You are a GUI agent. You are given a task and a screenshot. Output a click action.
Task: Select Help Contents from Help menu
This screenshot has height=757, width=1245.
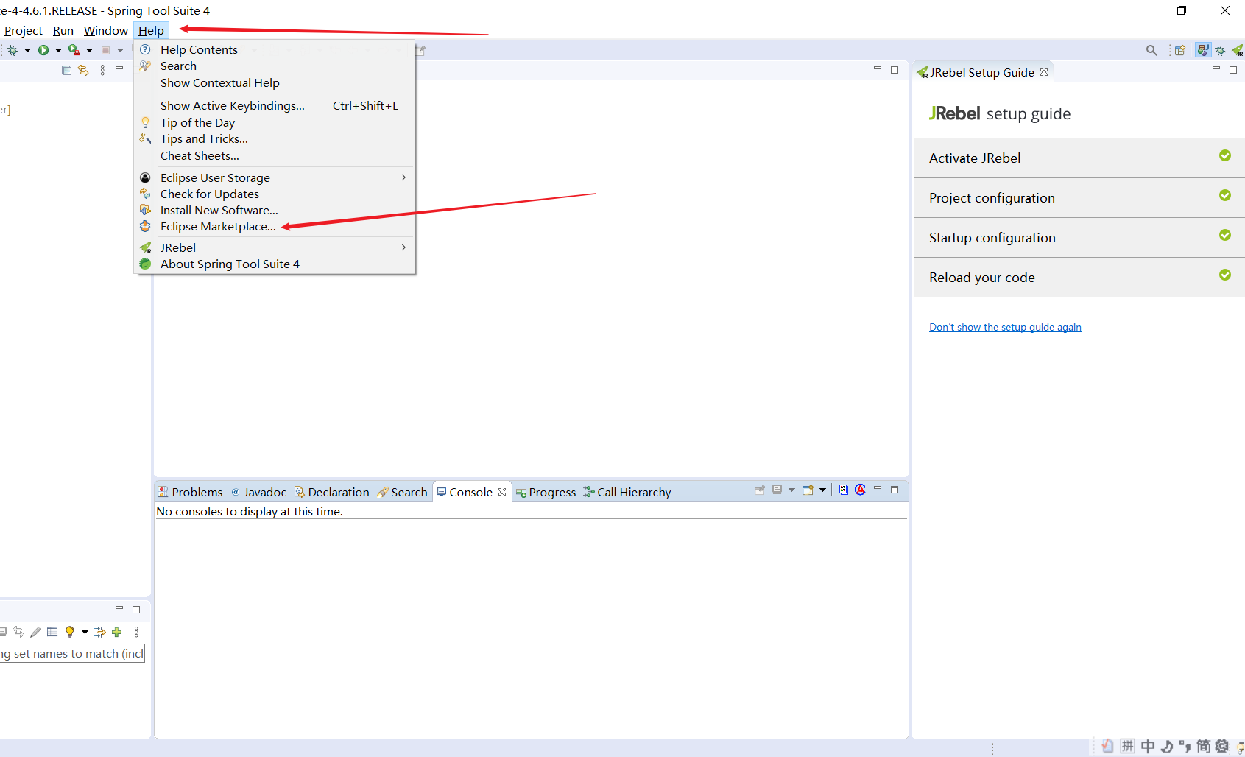click(199, 49)
